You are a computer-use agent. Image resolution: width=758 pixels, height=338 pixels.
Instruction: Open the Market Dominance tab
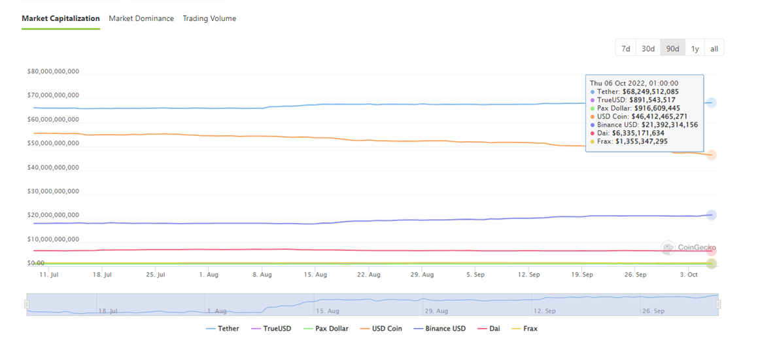click(x=141, y=18)
